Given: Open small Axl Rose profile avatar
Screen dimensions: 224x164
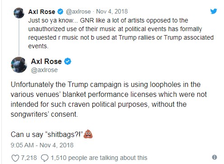Looking at the screenshot, I should 19,13.
